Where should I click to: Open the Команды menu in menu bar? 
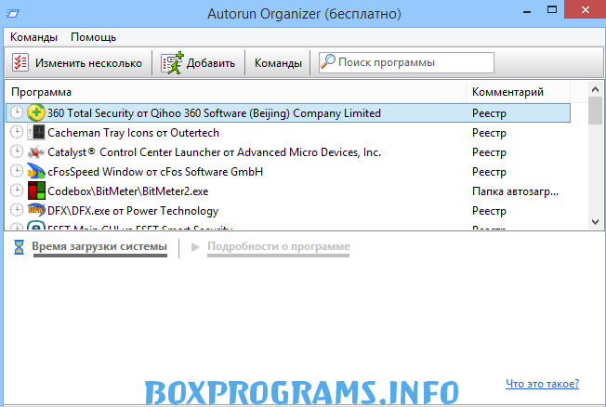[x=34, y=37]
